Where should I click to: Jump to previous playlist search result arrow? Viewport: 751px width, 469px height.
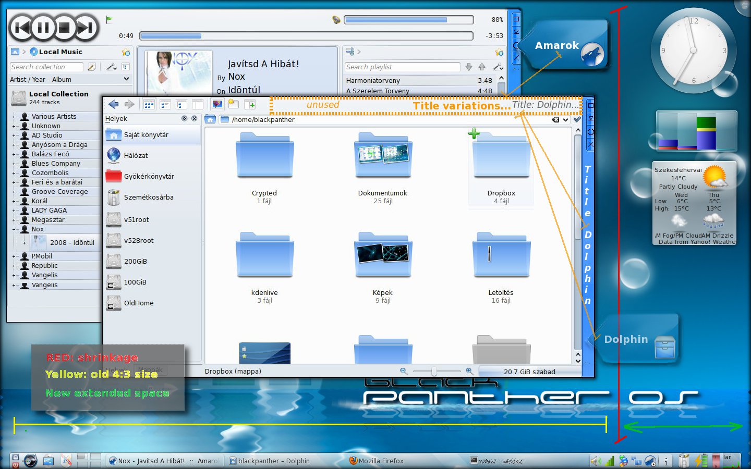coord(482,67)
